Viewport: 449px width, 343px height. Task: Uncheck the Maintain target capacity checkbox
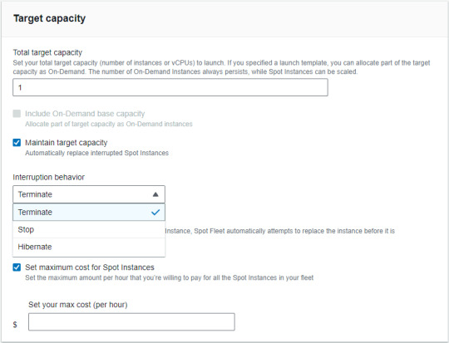coord(17,143)
